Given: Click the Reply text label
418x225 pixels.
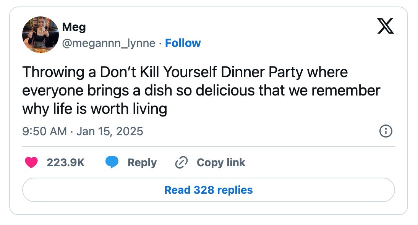Looking at the screenshot, I should tap(142, 162).
